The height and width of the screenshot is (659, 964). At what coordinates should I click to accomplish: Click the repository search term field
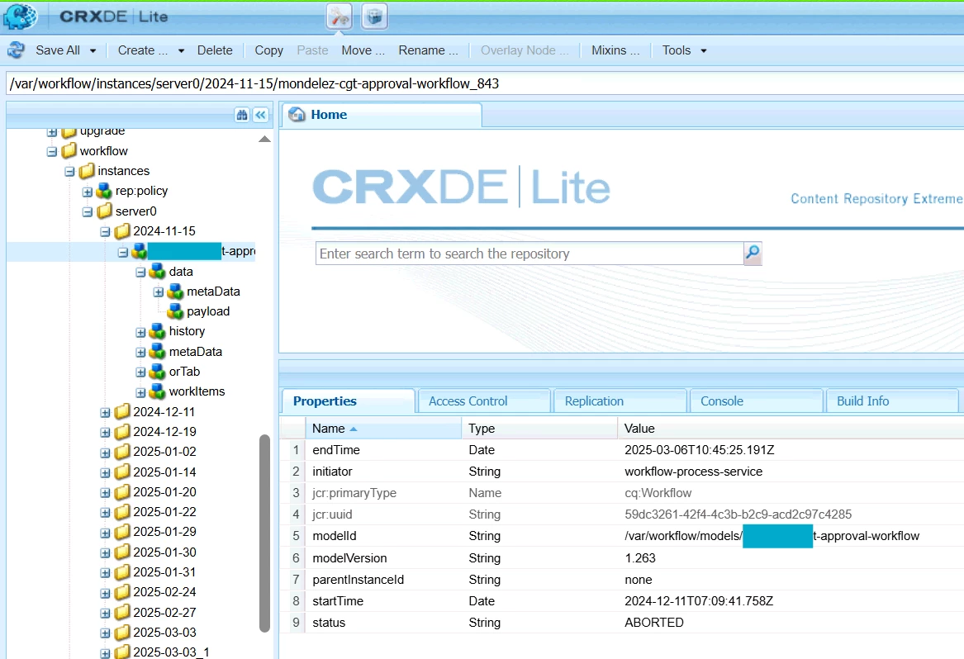[529, 254]
